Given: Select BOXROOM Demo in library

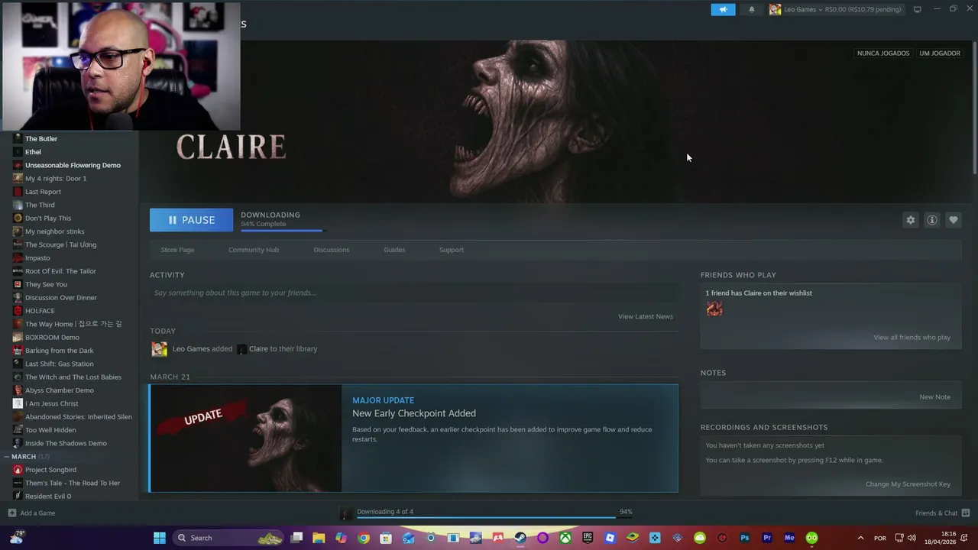Looking at the screenshot, I should (52, 338).
